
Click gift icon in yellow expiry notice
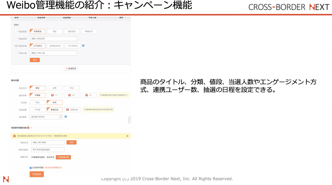14,136
